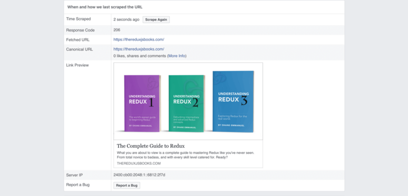
Task: Click the green Understanding Redux 2 book
Action: pyautogui.click(x=187, y=103)
